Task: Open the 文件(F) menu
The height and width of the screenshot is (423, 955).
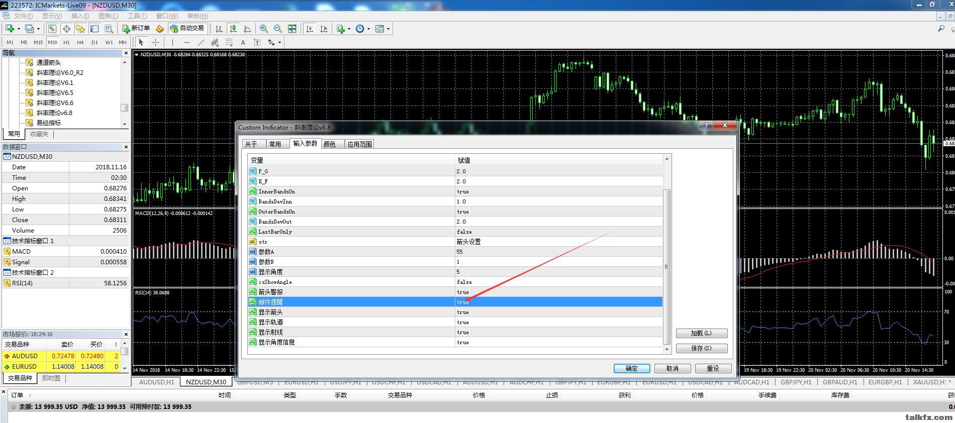Action: coord(23,16)
